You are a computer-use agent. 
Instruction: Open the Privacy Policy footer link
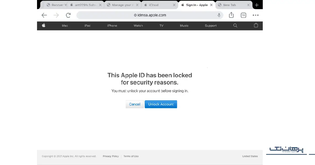click(111, 156)
